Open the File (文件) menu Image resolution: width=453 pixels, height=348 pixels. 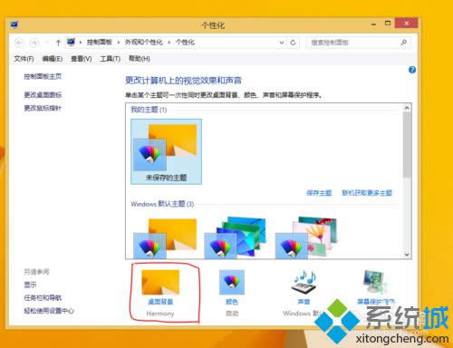[24, 59]
